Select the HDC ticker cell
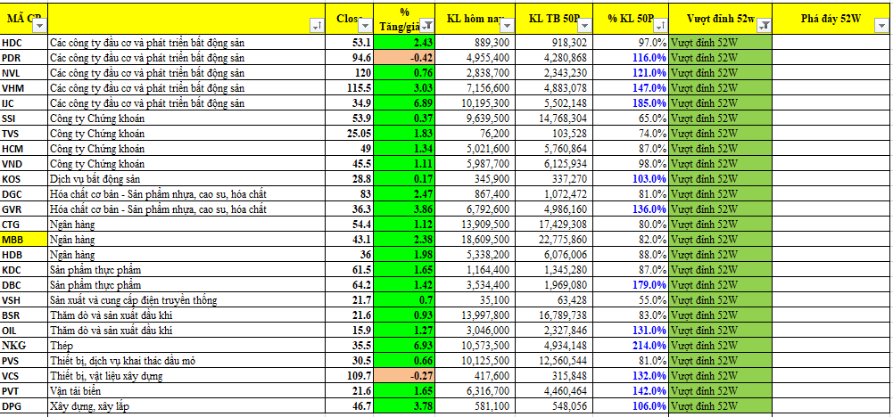Viewport: 893px width, 417px height. pyautogui.click(x=24, y=43)
